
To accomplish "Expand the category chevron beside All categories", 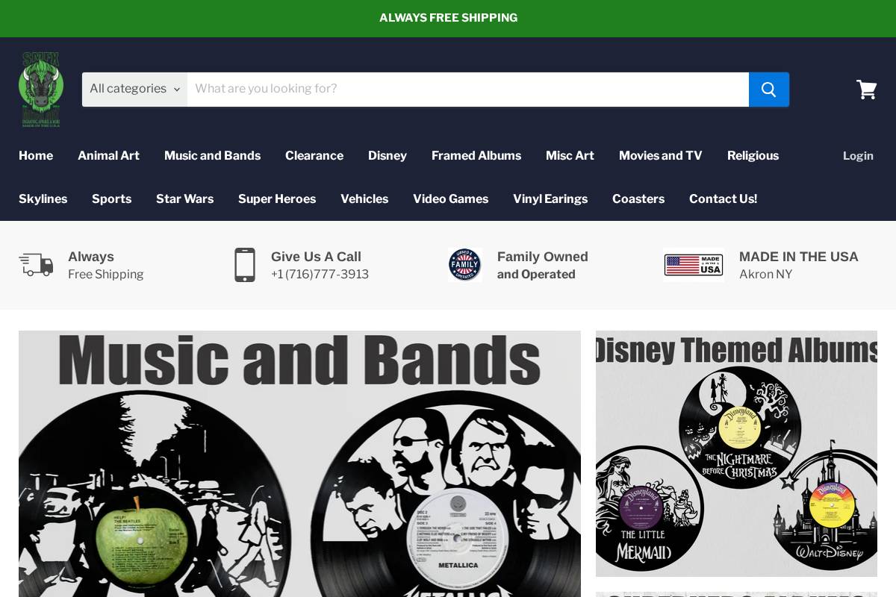I will [x=177, y=90].
